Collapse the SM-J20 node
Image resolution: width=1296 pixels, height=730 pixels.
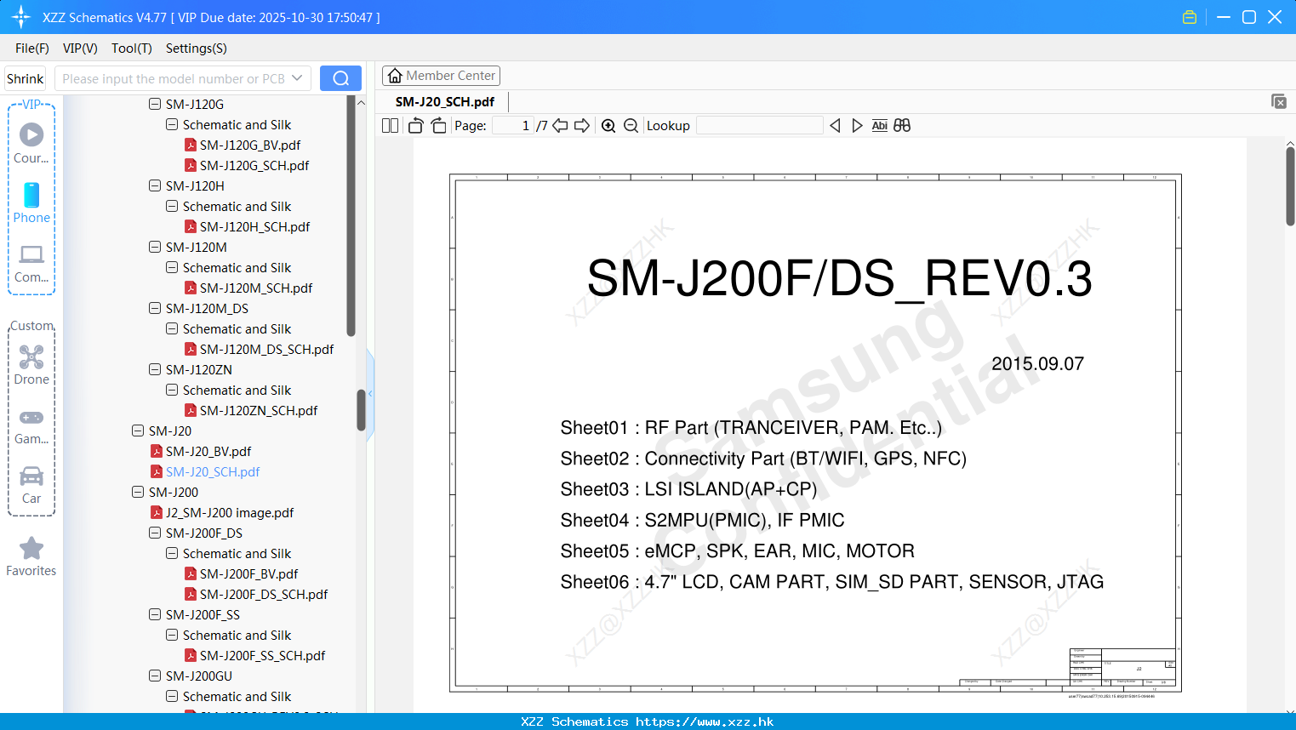click(x=138, y=431)
